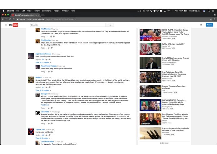Open the Bookmarks menu
The image size is (217, 154).
[x=47, y=11]
